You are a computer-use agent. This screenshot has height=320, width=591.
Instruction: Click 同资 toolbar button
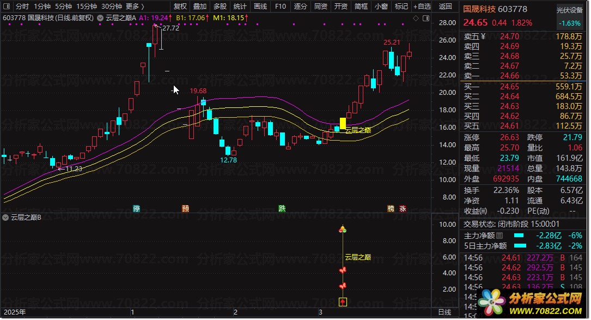(x=321, y=7)
